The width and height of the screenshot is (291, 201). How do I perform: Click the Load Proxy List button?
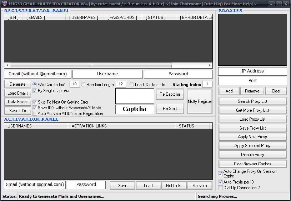pos(252,119)
